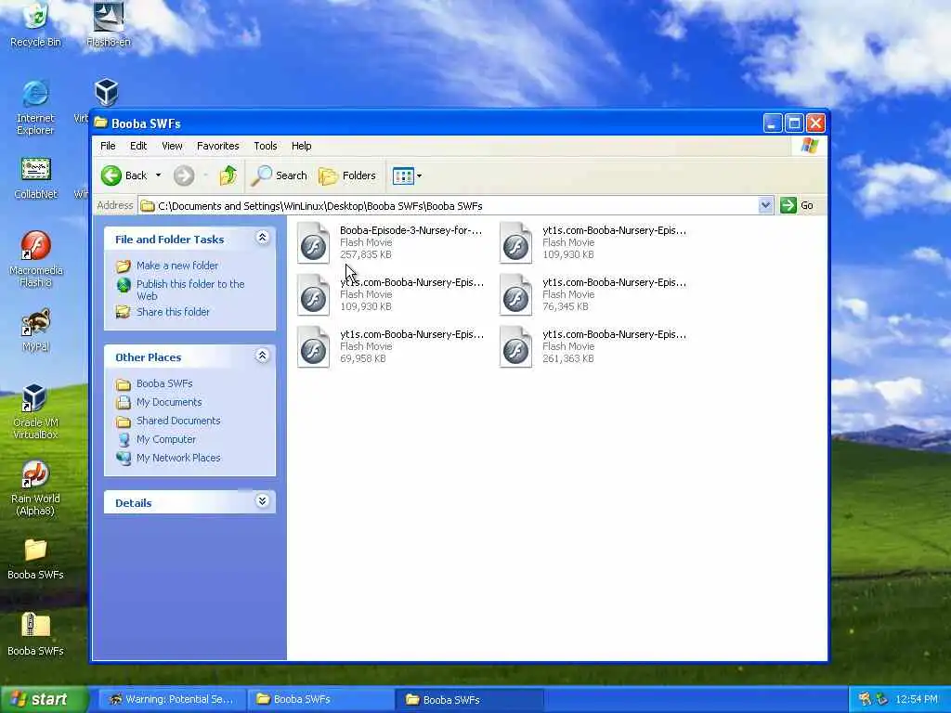Select MyPal desktop shortcut
The height and width of the screenshot is (713, 951).
pos(35,330)
